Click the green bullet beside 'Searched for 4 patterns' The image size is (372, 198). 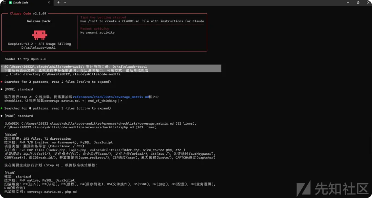pos(2,108)
